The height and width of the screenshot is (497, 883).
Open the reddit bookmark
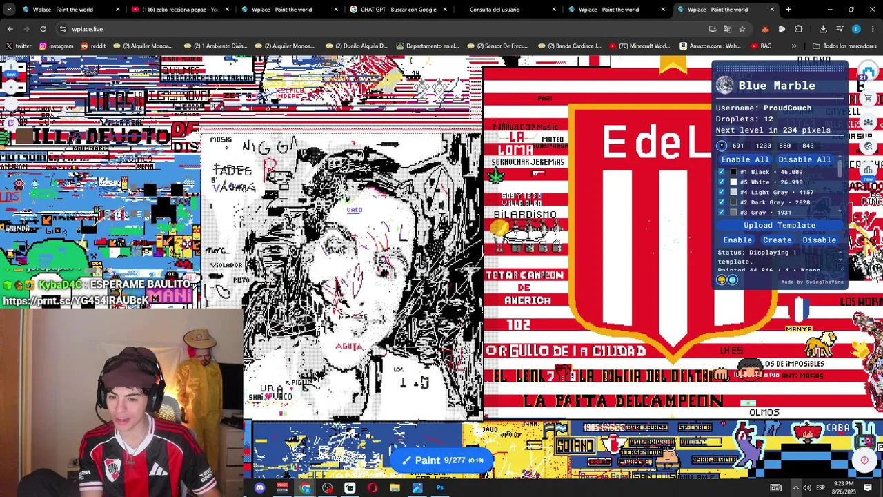click(93, 46)
